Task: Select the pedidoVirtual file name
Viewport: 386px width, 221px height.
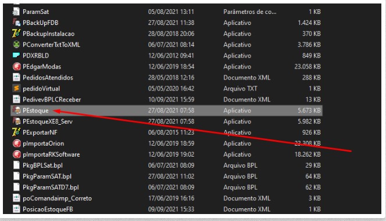Action: 41,88
